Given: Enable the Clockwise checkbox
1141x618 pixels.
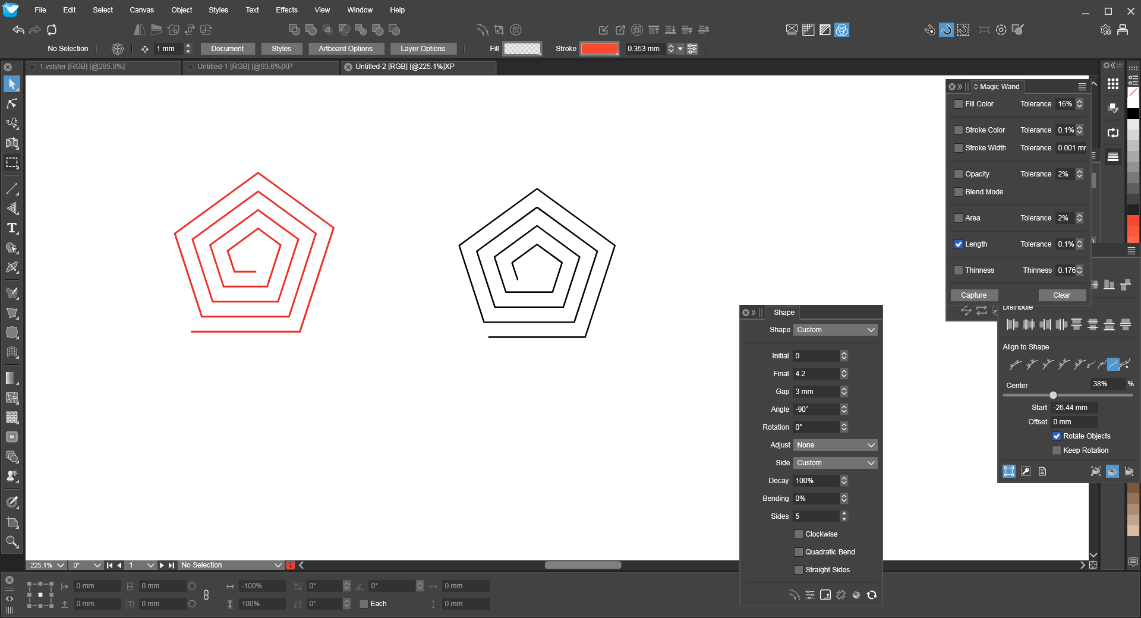Looking at the screenshot, I should tap(799, 534).
